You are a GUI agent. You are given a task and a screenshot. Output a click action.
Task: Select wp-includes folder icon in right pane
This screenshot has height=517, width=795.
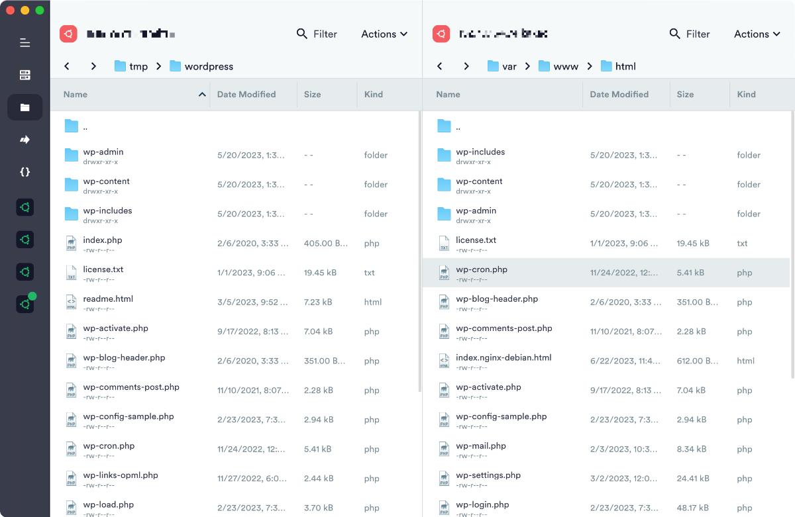click(x=445, y=155)
